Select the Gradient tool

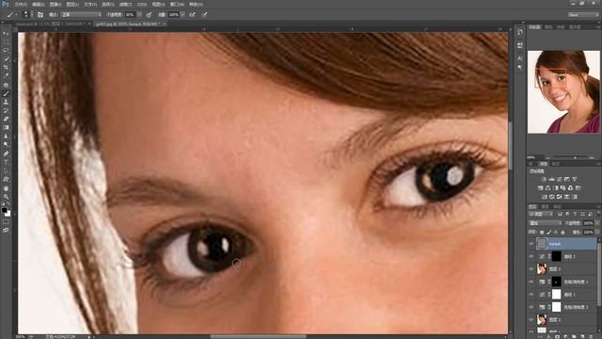click(6, 127)
